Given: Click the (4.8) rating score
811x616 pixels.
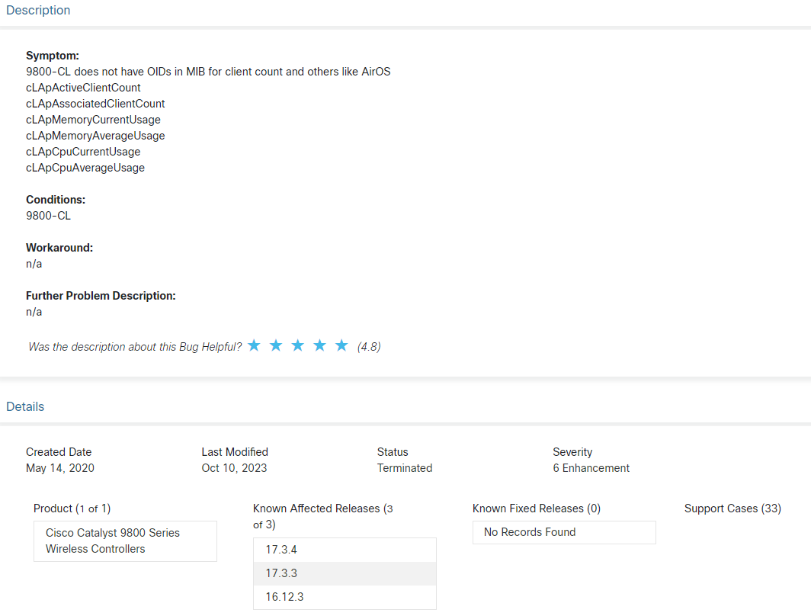Looking at the screenshot, I should [x=369, y=347].
